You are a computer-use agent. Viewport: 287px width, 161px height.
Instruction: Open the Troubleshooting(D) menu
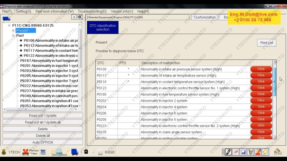coord(92,11)
